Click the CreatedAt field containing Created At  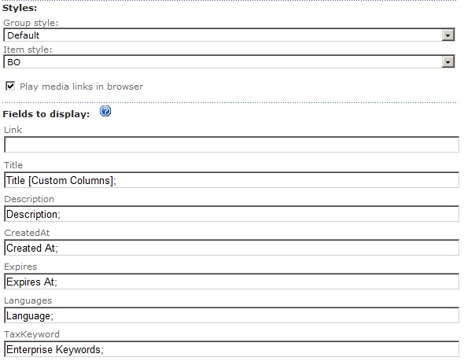231,248
